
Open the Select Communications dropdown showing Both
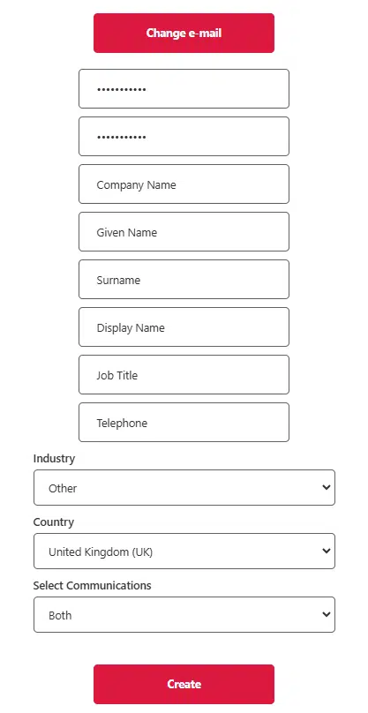(184, 614)
